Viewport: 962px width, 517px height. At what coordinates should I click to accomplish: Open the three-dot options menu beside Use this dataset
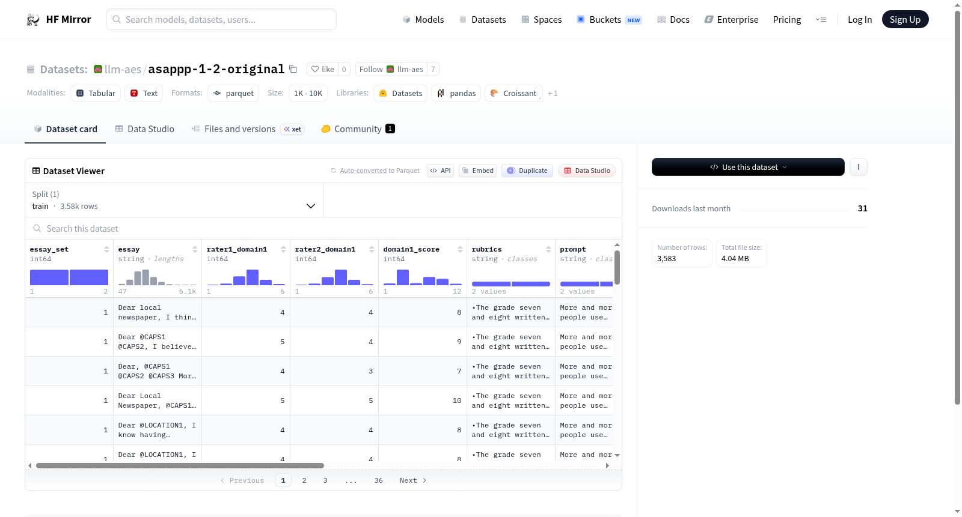pyautogui.click(x=859, y=167)
